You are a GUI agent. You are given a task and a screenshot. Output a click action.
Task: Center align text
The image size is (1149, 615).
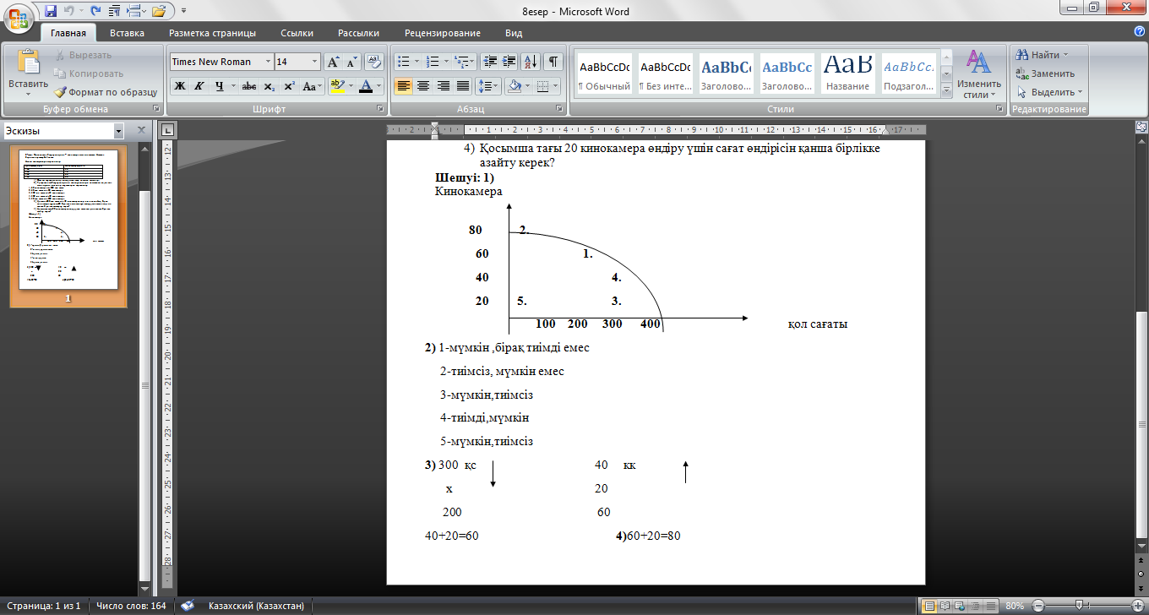(423, 86)
